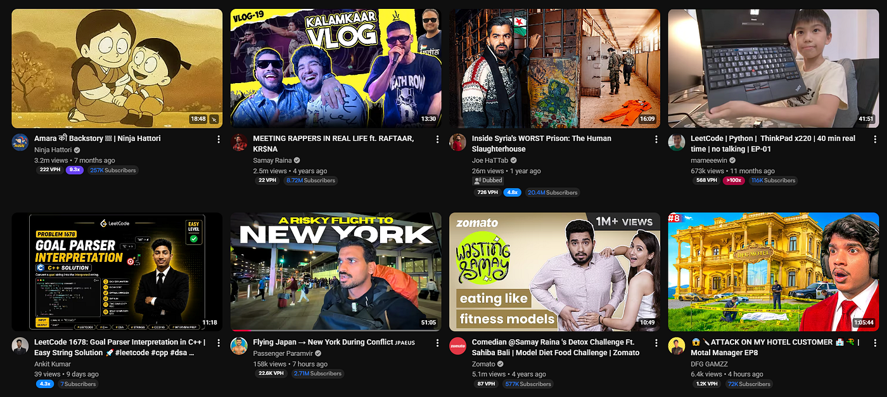Open Ninja Hattori channel avatar
Viewport: 887px width, 397px height.
pyautogui.click(x=20, y=142)
